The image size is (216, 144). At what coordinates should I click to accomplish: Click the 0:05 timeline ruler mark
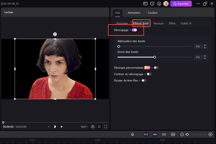point(162,140)
